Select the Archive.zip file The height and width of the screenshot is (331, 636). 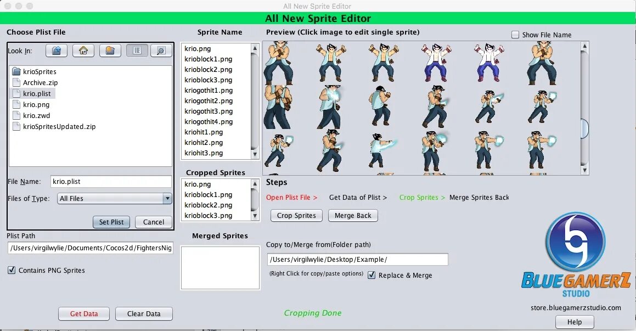[35, 83]
